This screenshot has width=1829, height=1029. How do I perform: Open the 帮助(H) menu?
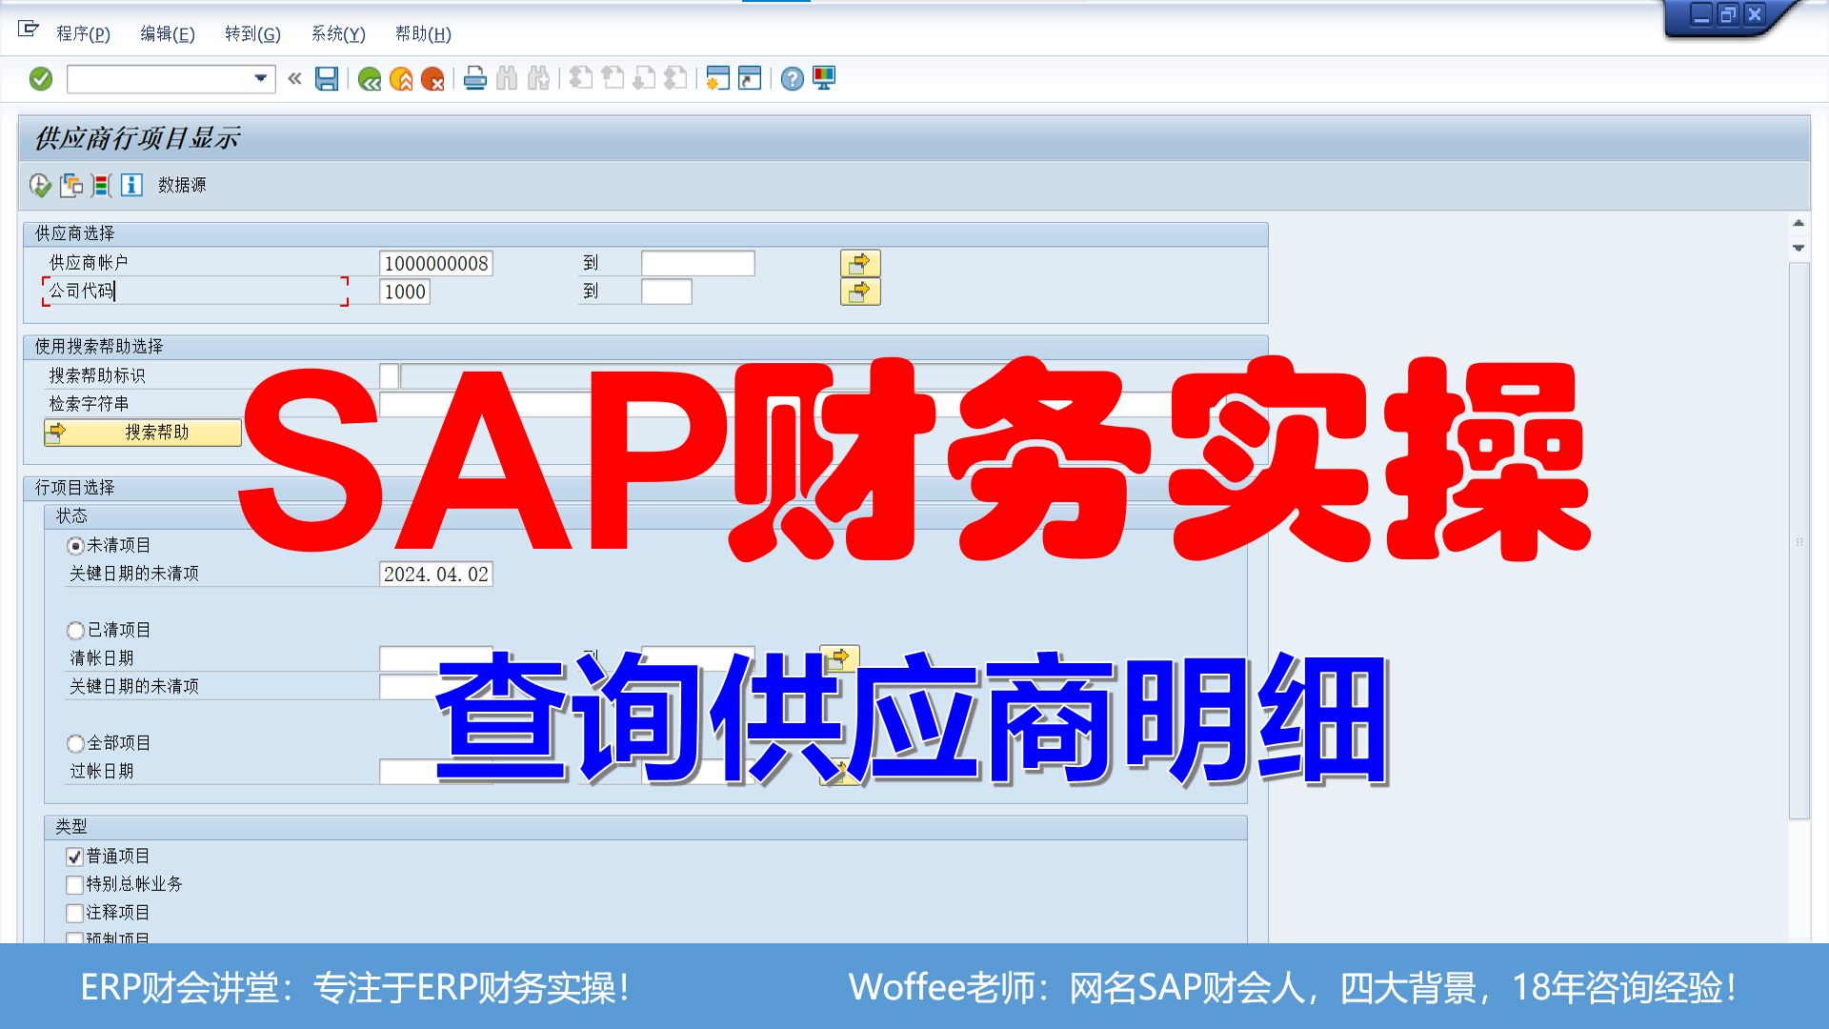pos(423,34)
